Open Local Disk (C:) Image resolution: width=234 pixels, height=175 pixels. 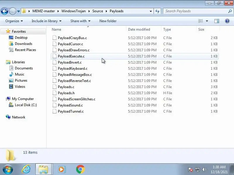pyautogui.click(x=26, y=105)
